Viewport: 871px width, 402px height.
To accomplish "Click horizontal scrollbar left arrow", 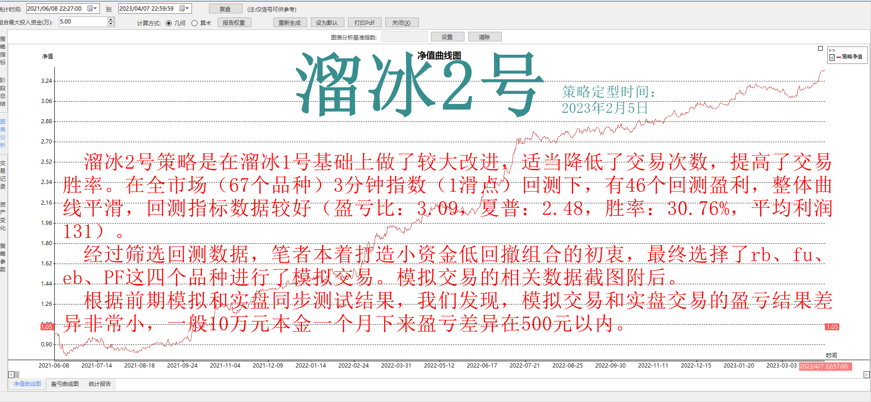I will tap(11, 374).
